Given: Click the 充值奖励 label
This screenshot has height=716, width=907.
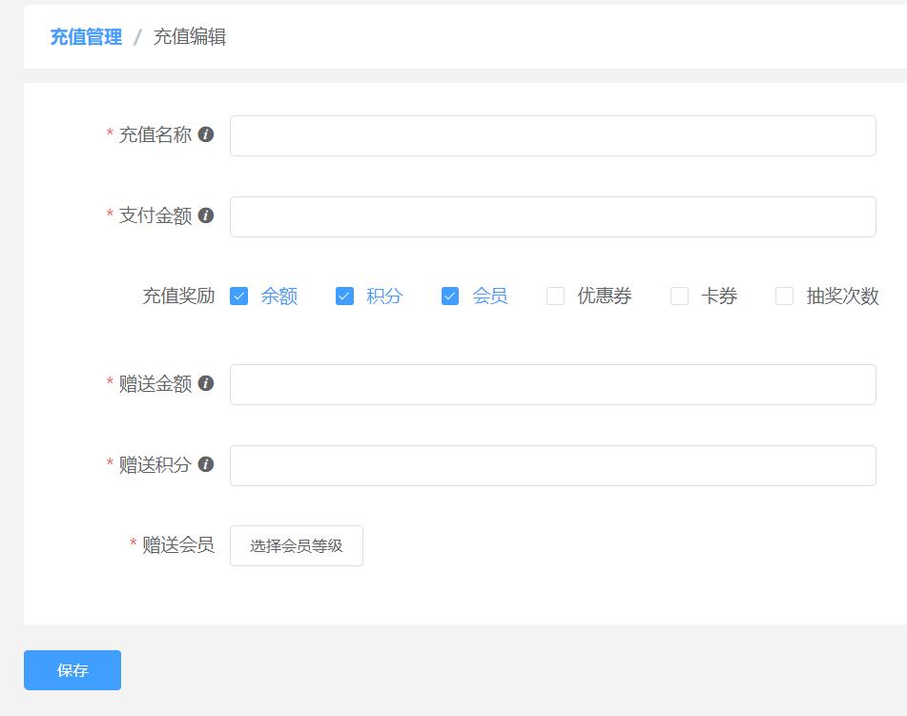Looking at the screenshot, I should [178, 297].
